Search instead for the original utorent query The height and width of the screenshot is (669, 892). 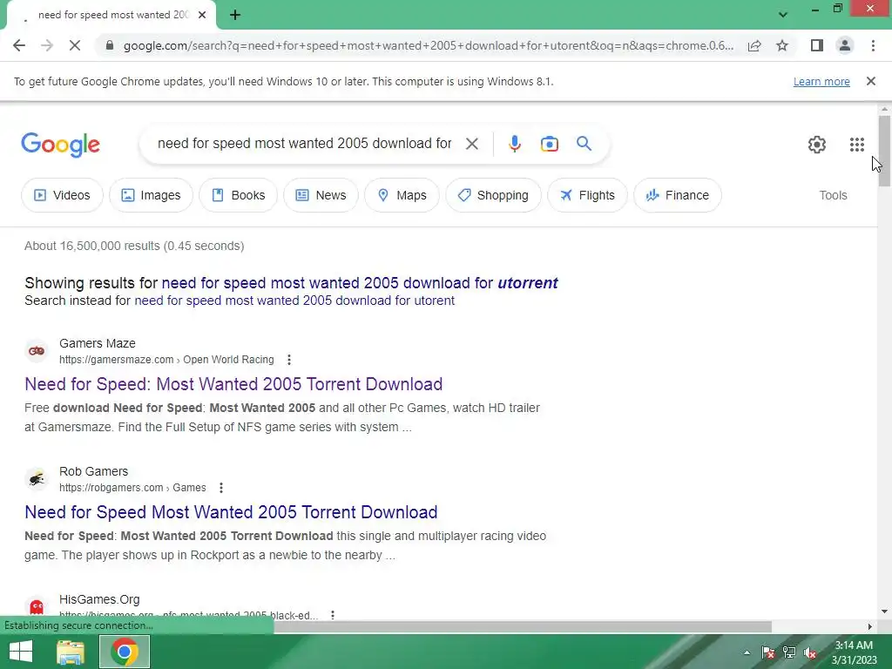click(x=294, y=301)
